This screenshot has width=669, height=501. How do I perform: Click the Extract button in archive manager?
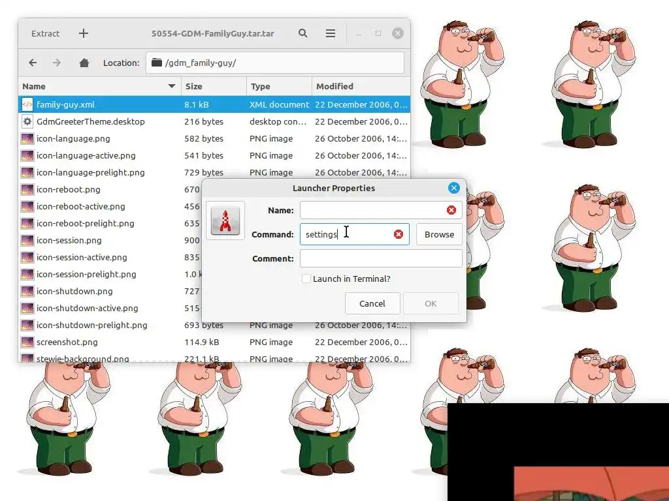45,33
